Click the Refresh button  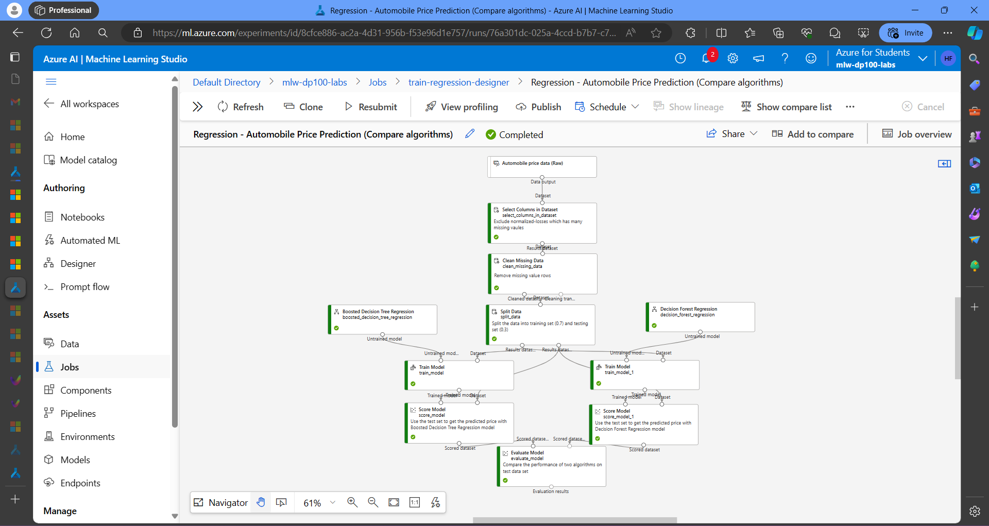click(241, 107)
